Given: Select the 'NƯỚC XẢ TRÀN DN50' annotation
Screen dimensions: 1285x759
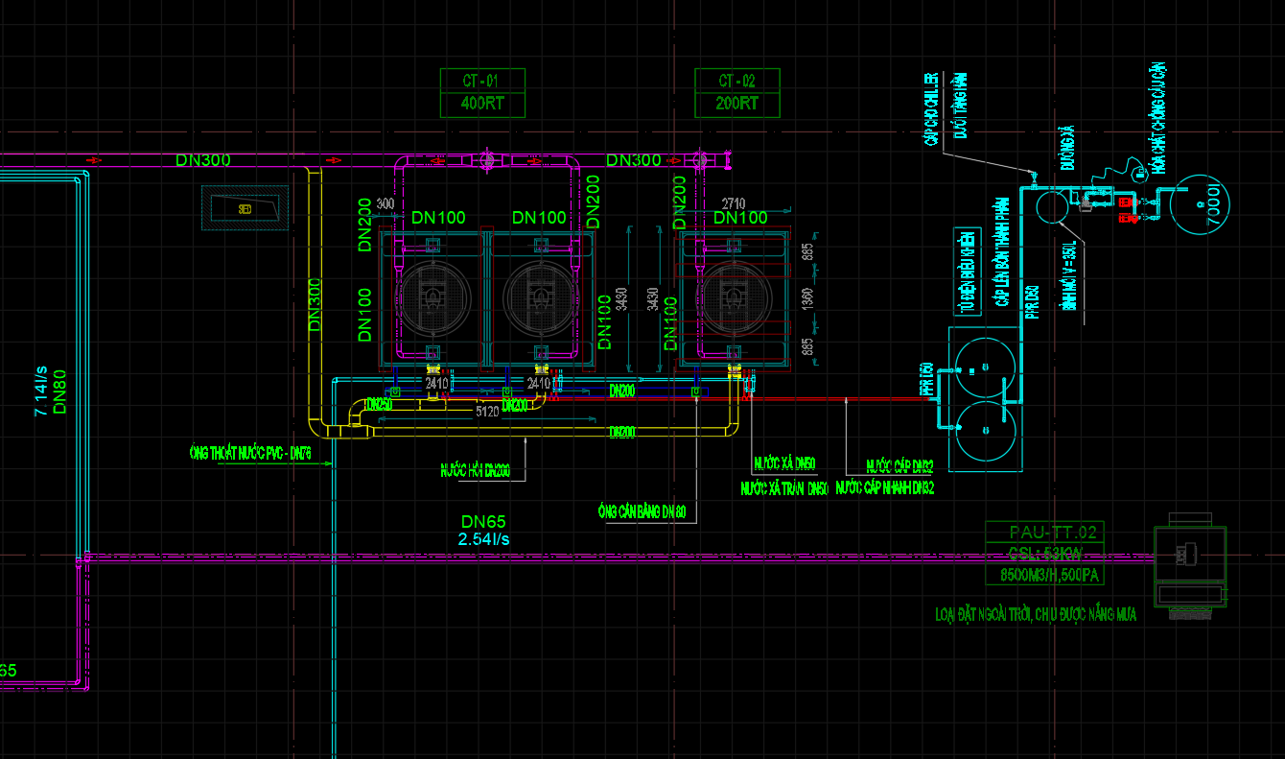Looking at the screenshot, I should [x=783, y=488].
